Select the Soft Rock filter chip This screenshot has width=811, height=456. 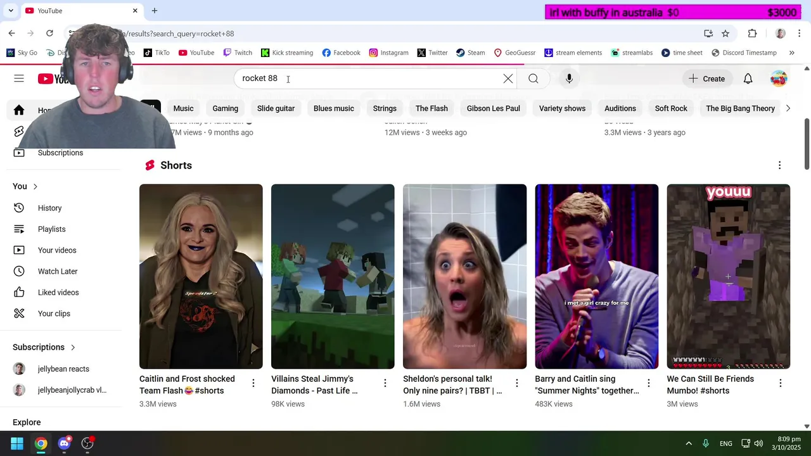point(671,108)
